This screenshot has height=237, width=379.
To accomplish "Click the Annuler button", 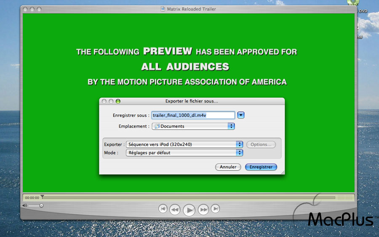I will click(x=228, y=167).
